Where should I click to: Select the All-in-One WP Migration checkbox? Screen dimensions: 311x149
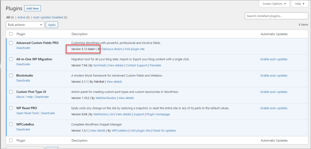click(x=11, y=59)
